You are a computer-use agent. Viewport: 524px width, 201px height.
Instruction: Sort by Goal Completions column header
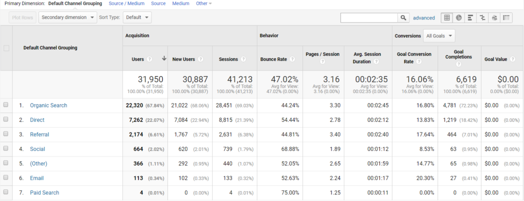point(458,54)
